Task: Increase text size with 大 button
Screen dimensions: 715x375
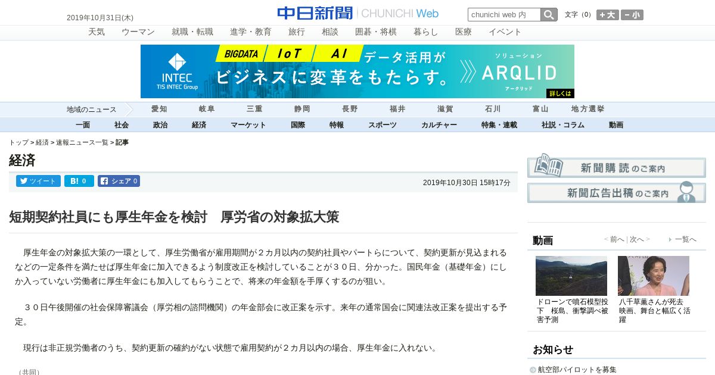Action: pyautogui.click(x=608, y=15)
